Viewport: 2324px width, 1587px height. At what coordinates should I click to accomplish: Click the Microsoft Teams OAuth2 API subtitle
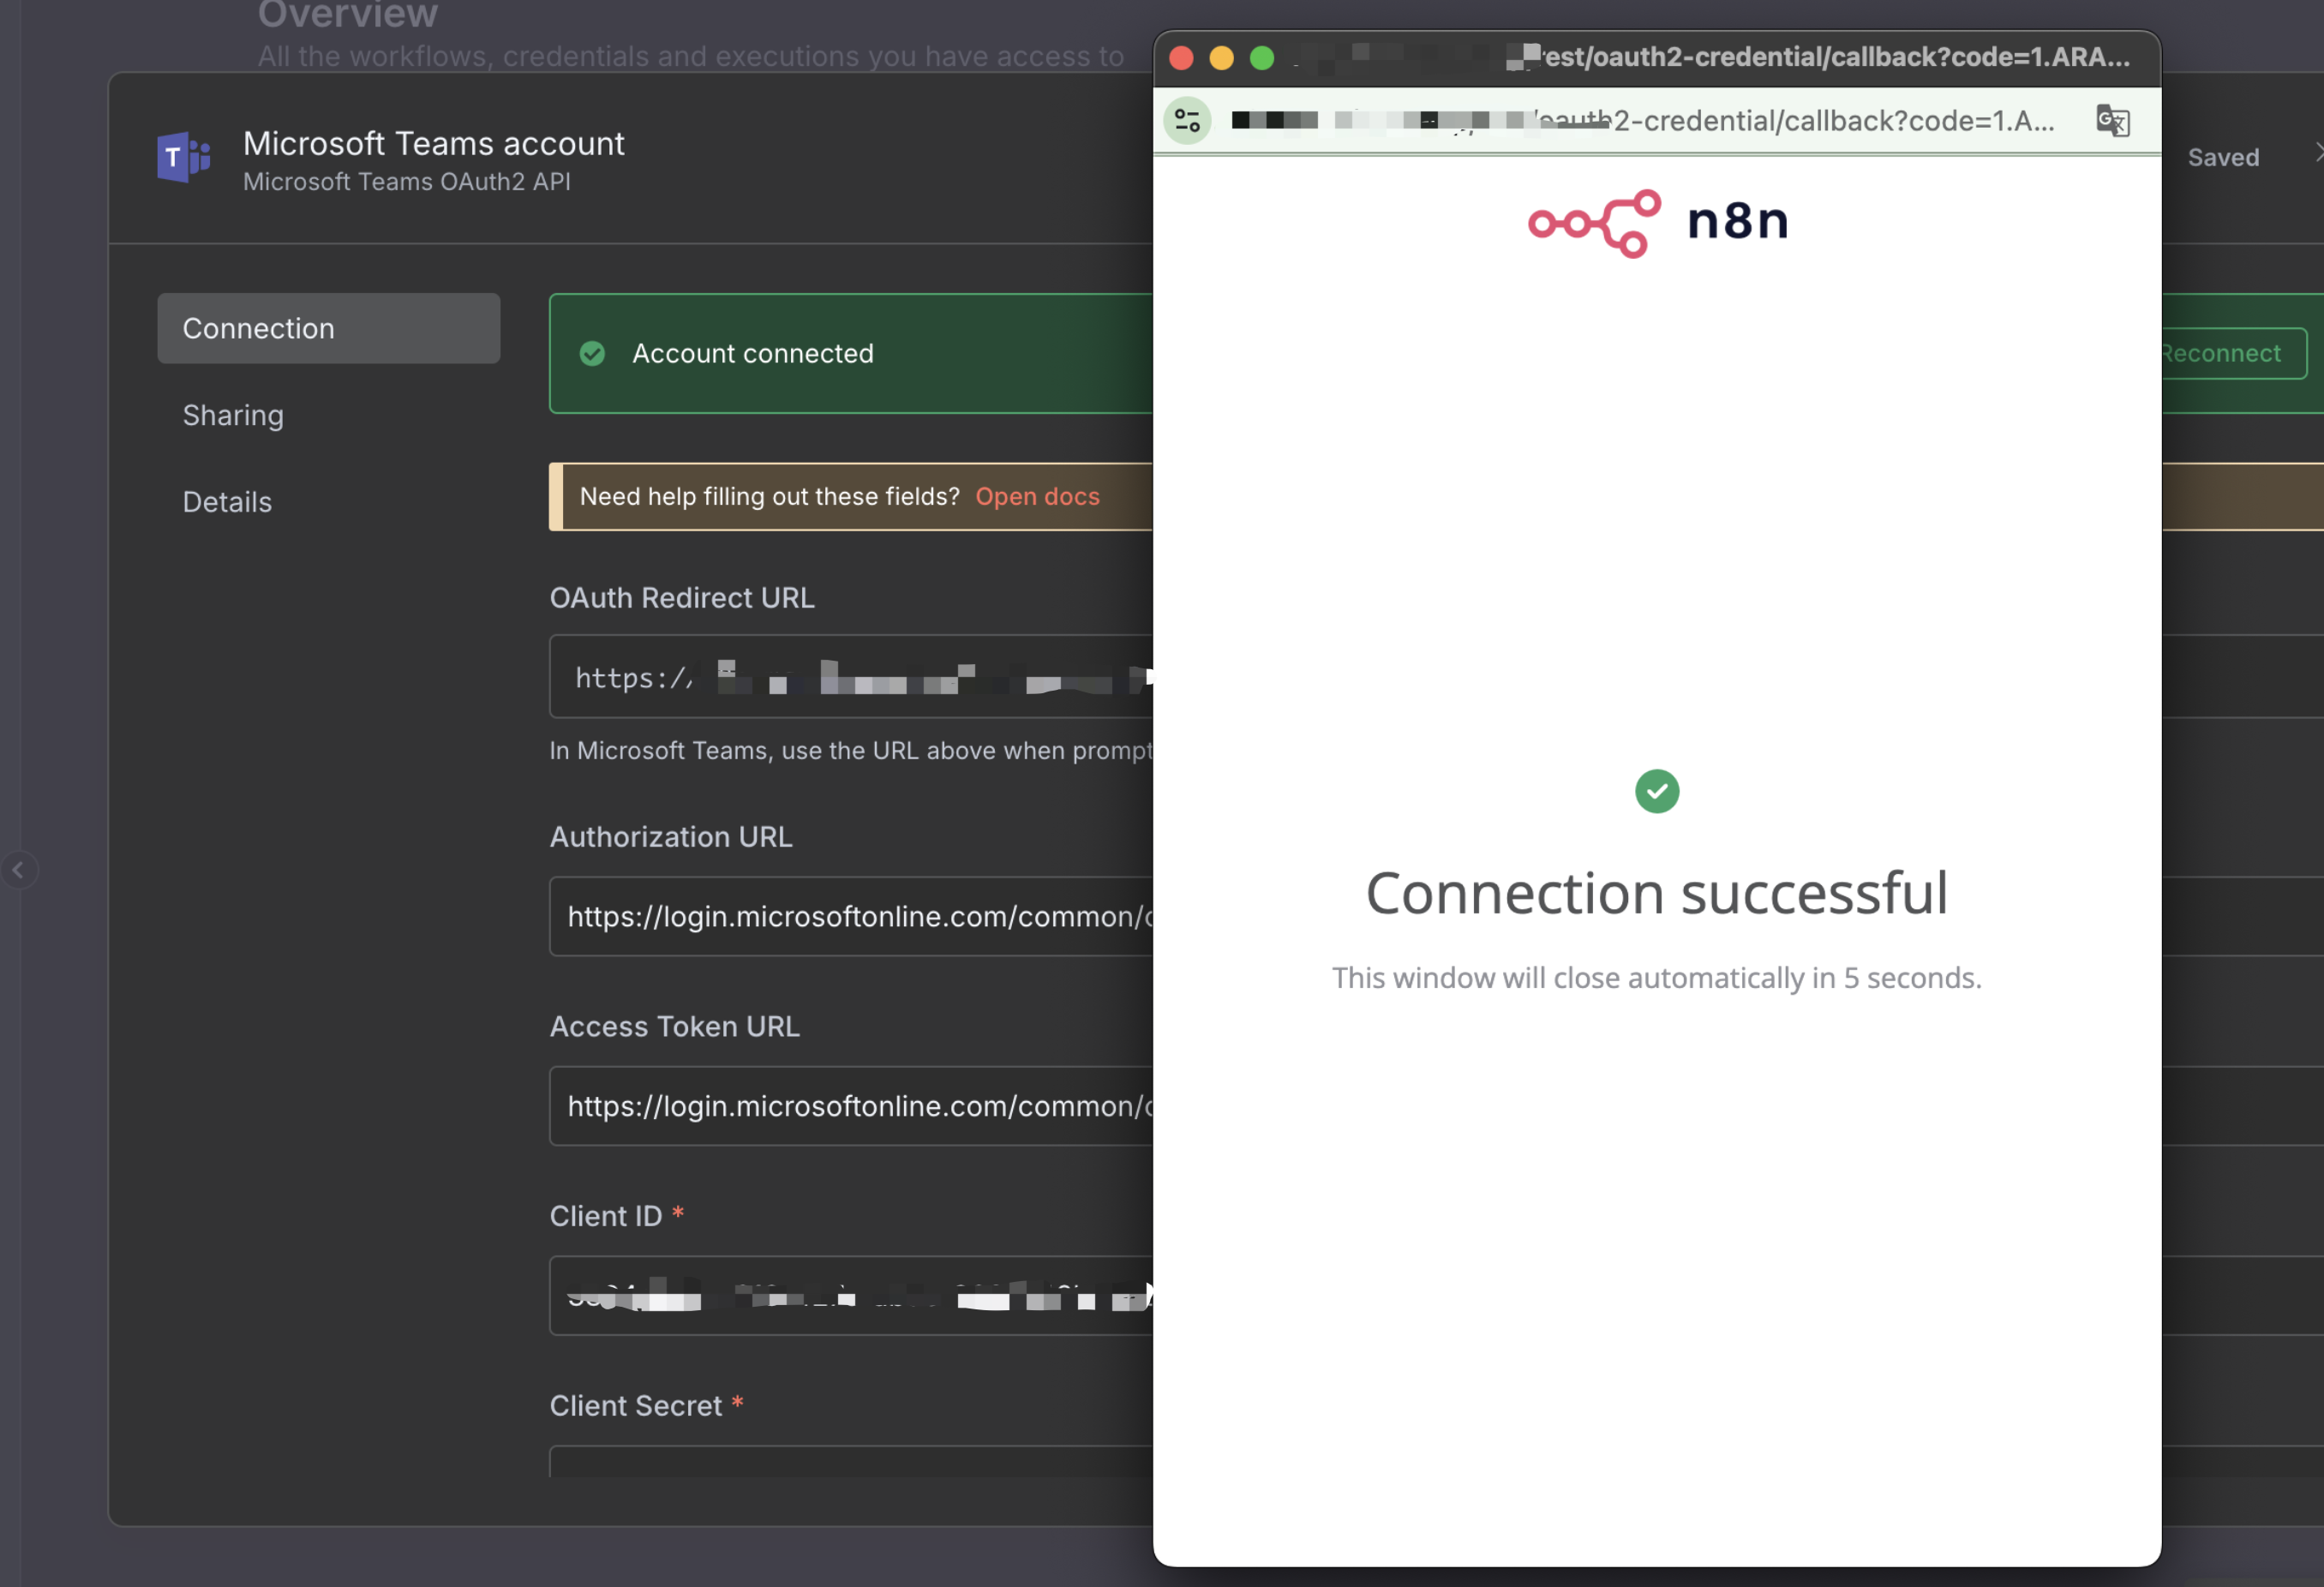pos(407,181)
